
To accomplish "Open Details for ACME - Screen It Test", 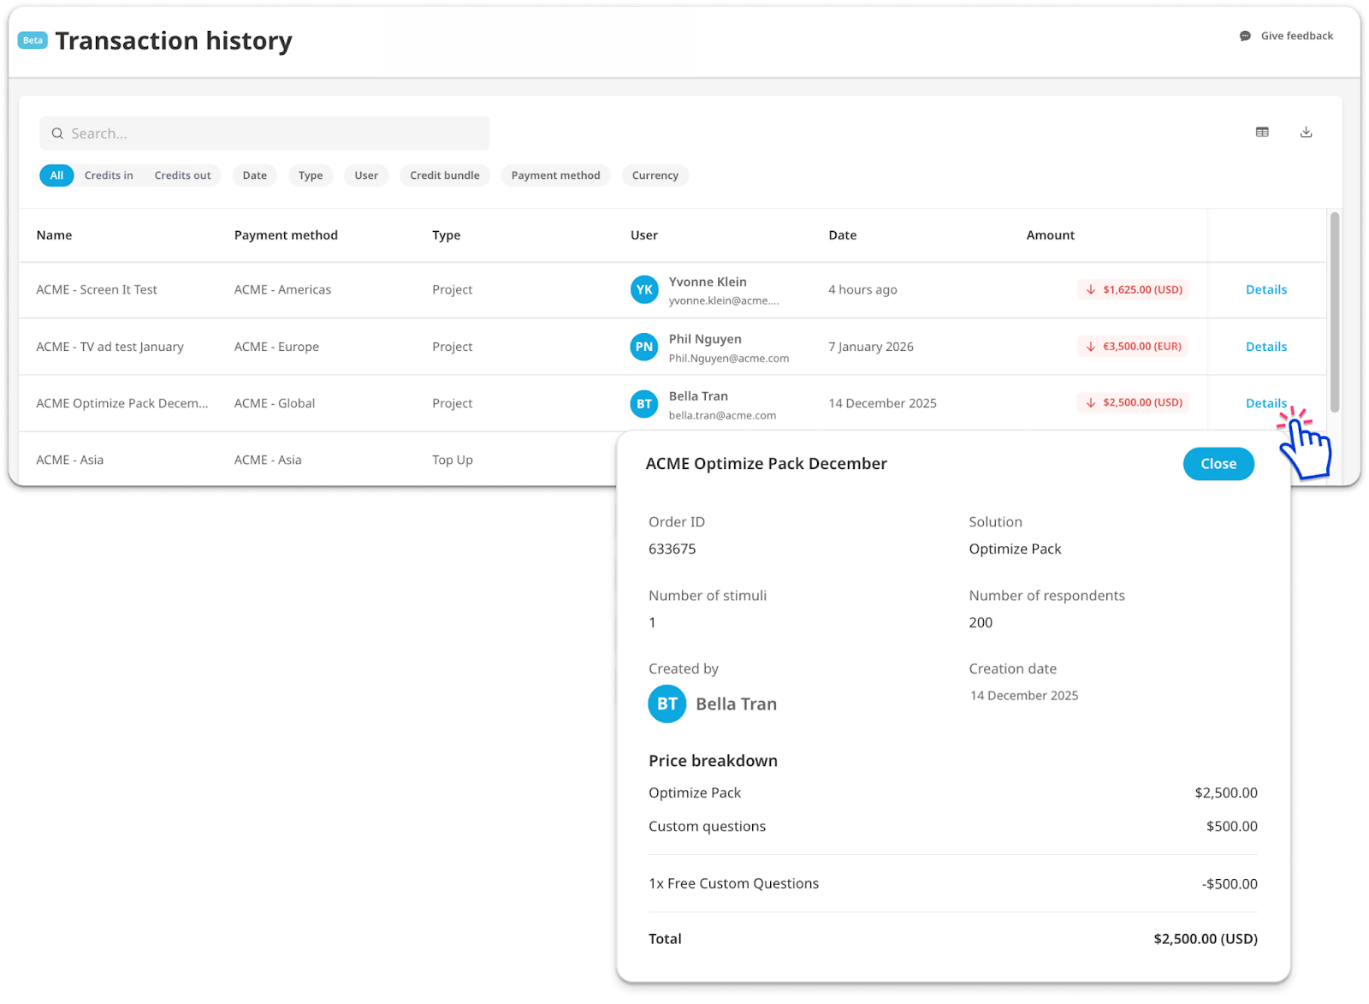I will (x=1266, y=290).
